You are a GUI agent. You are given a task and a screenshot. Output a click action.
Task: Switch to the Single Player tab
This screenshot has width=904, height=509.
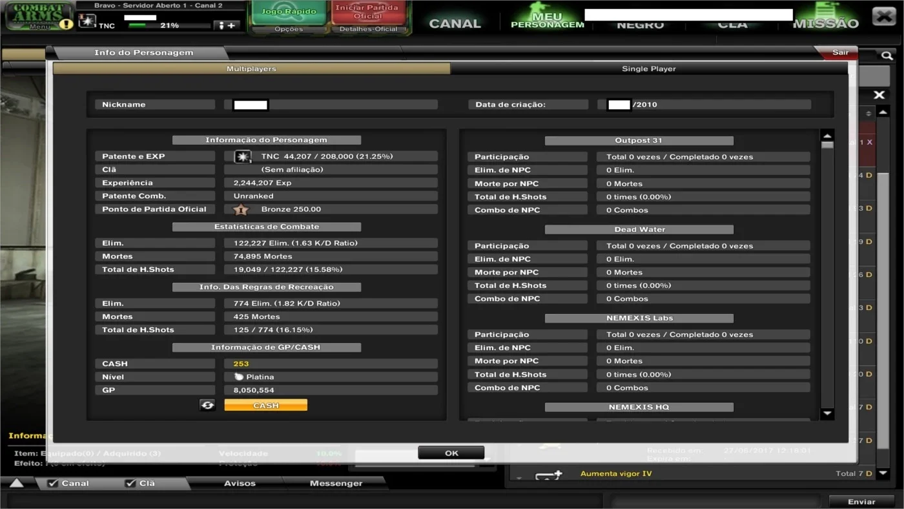(649, 68)
